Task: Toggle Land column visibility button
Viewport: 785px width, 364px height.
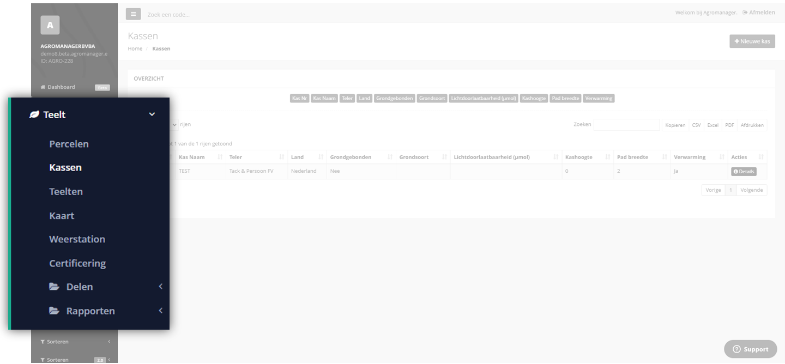Action: point(365,99)
